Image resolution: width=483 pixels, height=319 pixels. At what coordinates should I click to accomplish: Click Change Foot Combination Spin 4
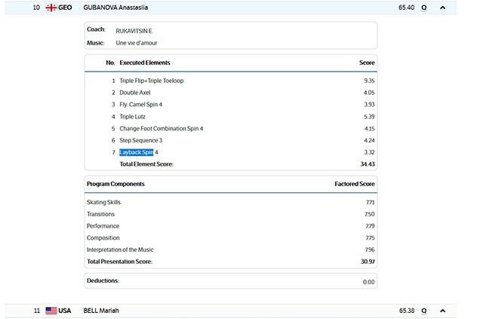tap(161, 129)
